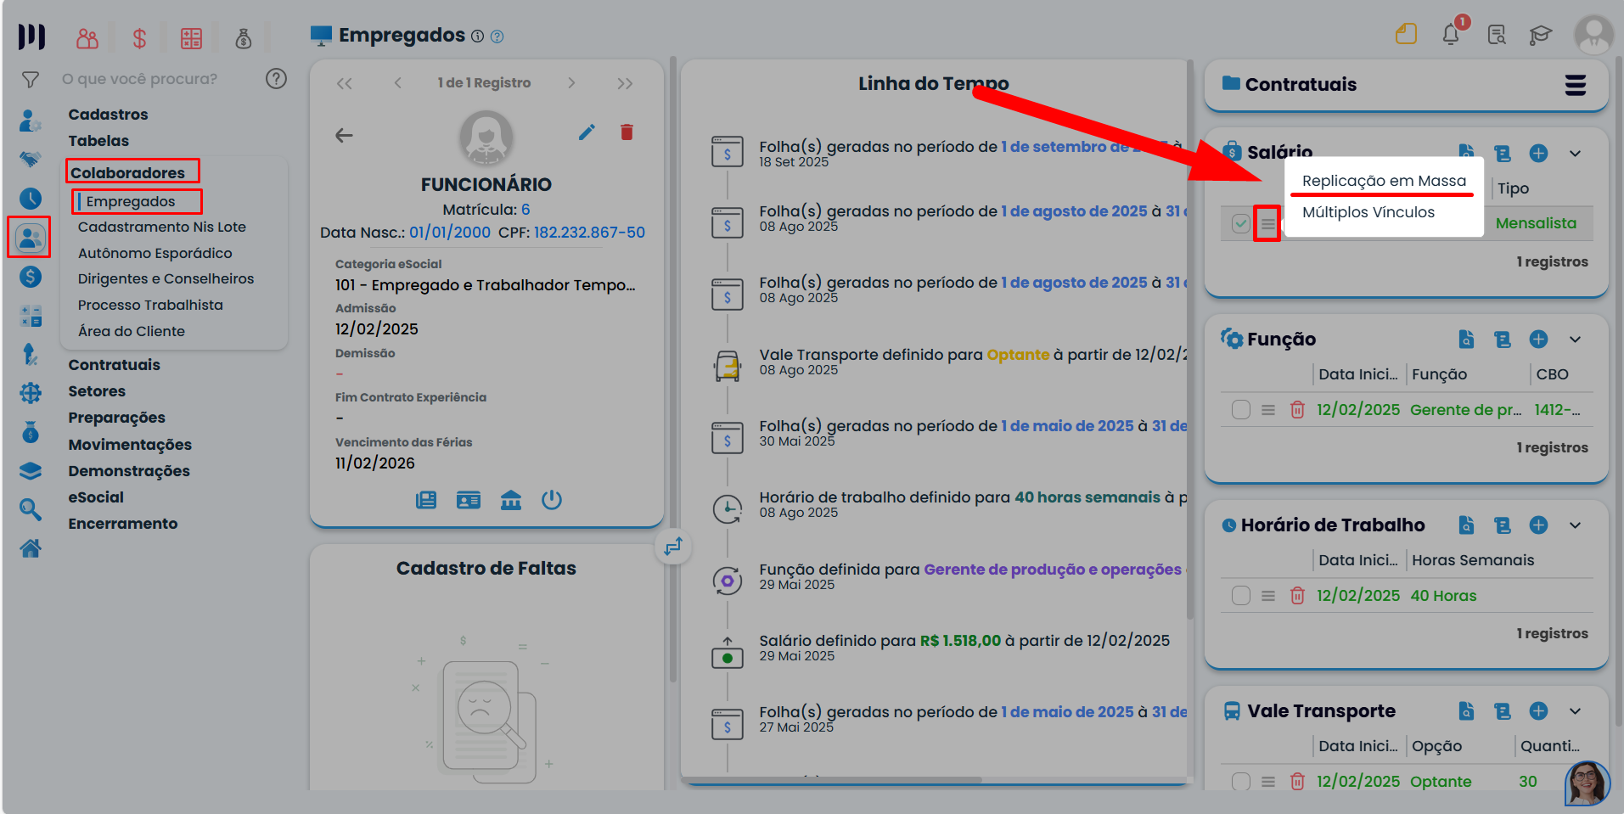Click the magnifier icon in the left sidebar
Image resolution: width=1624 pixels, height=814 pixels.
click(x=31, y=509)
